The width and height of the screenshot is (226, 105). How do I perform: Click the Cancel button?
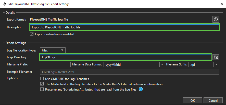point(213,100)
